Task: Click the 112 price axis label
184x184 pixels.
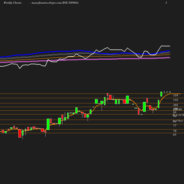Action: tap(176, 100)
